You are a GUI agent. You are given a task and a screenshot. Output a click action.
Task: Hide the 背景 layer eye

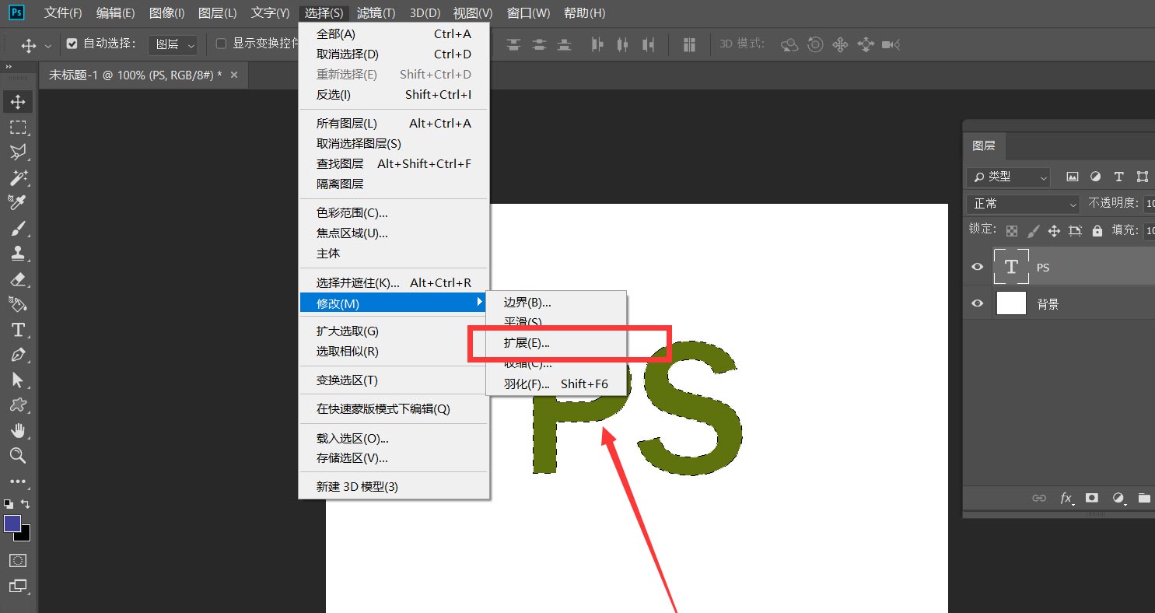pyautogui.click(x=978, y=303)
